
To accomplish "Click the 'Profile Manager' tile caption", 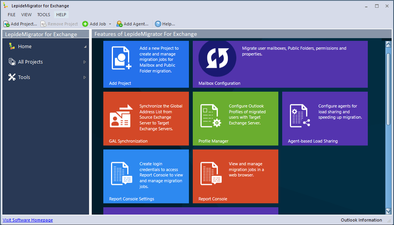I will (213, 141).
